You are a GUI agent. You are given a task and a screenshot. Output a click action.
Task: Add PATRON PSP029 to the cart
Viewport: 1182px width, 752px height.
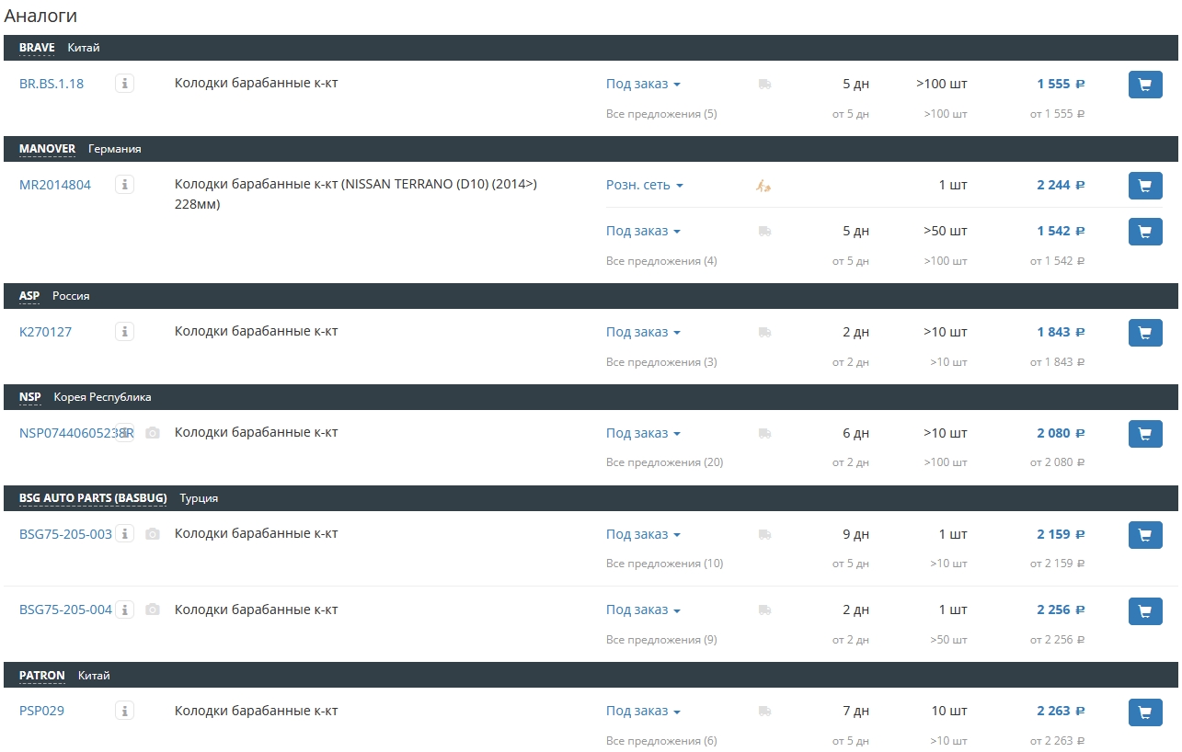[1145, 712]
